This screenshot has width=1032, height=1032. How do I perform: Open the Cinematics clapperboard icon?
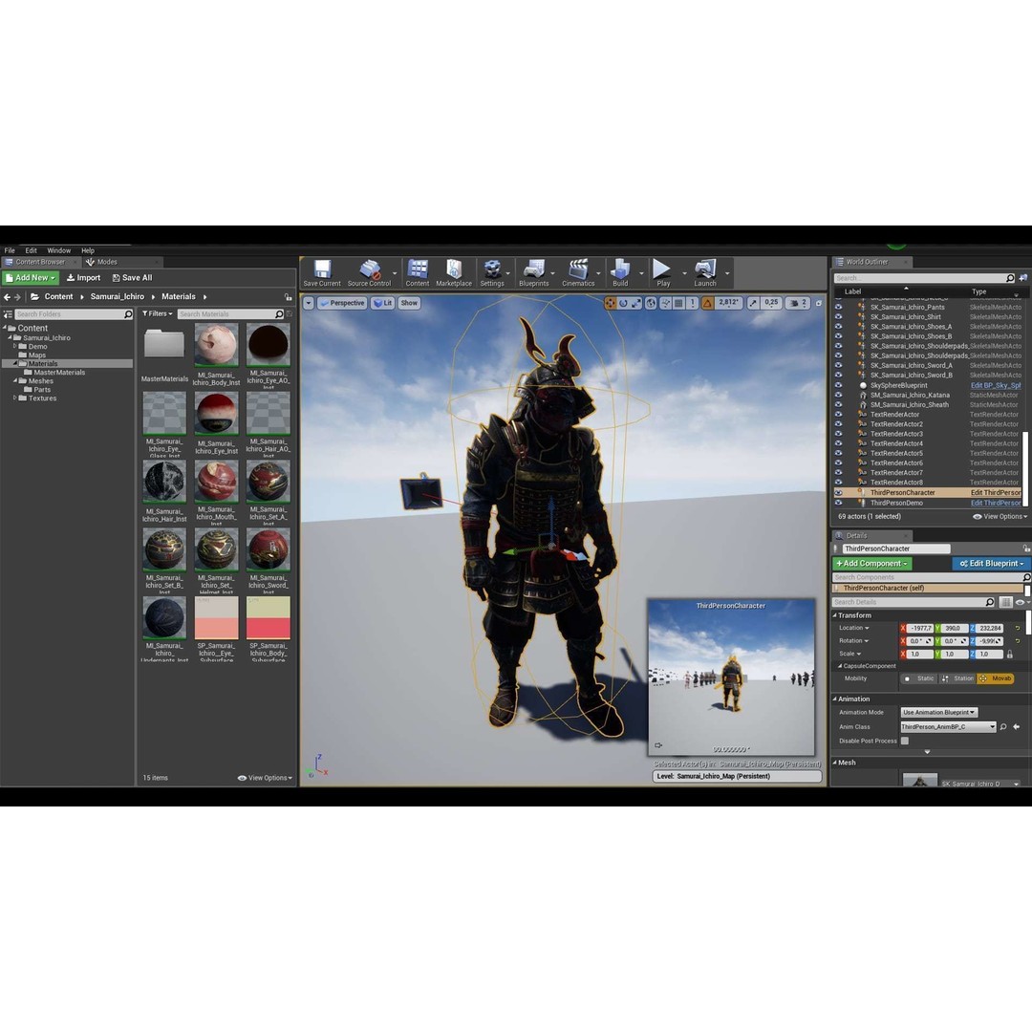tap(578, 272)
